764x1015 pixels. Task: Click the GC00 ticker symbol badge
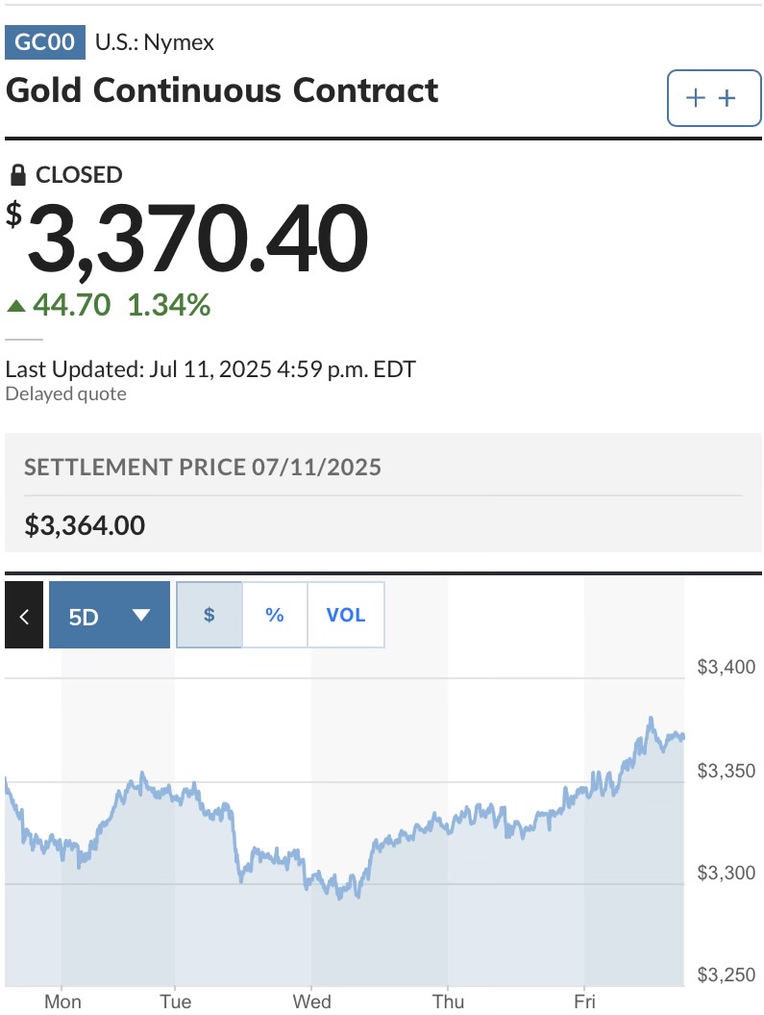44,42
